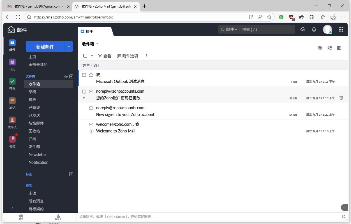Click the notification bell icon
The height and width of the screenshot is (224, 351).
[x=314, y=29]
